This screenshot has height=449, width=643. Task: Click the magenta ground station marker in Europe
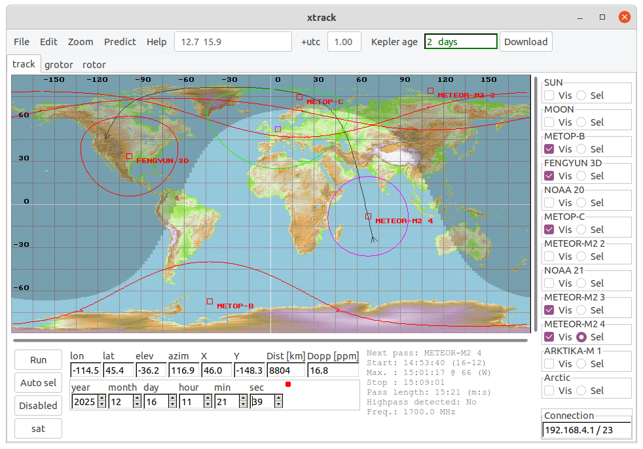tap(278, 129)
